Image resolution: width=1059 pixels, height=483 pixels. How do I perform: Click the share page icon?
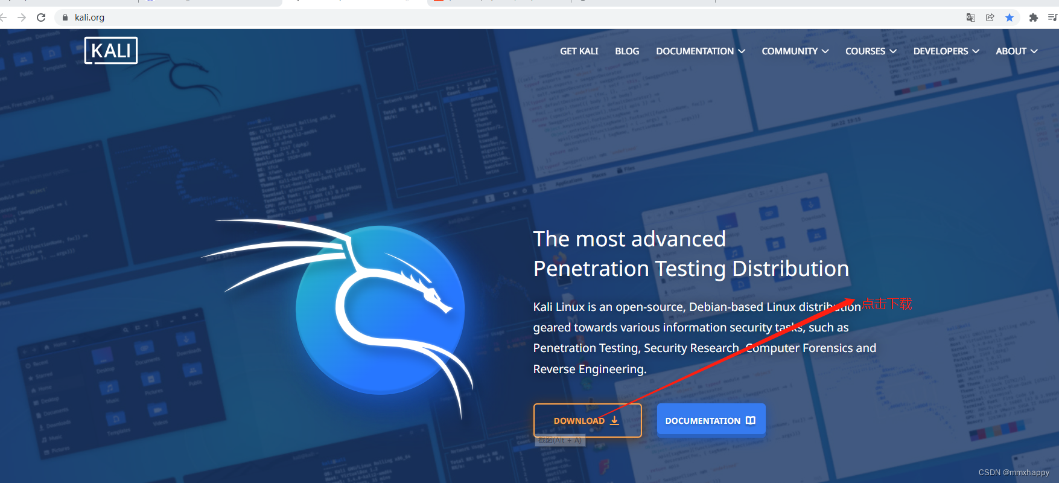coord(990,18)
